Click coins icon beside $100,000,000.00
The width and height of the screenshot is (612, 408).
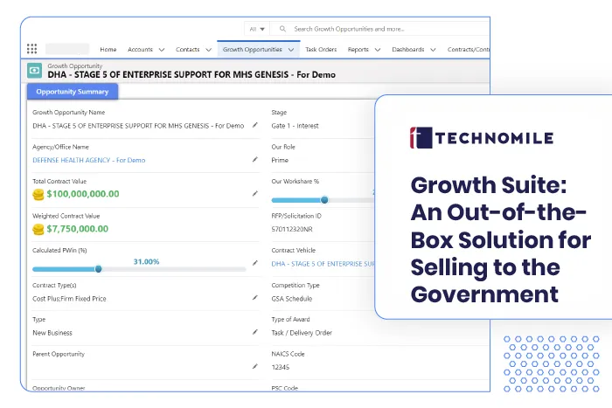click(38, 194)
